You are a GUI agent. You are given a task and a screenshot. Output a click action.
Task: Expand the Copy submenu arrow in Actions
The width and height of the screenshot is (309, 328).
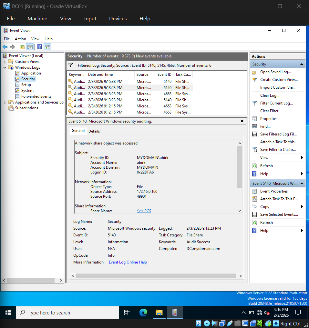tap(302, 207)
